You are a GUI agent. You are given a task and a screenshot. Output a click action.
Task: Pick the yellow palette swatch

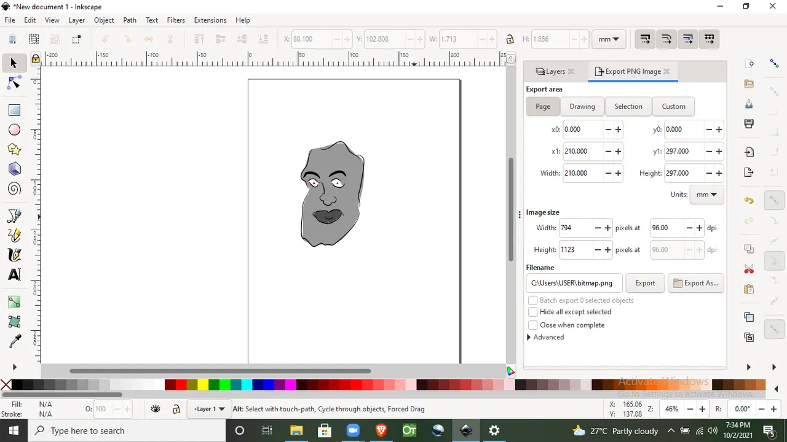(x=203, y=385)
